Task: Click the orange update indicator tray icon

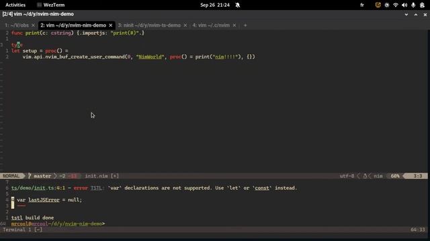Action: (378, 5)
